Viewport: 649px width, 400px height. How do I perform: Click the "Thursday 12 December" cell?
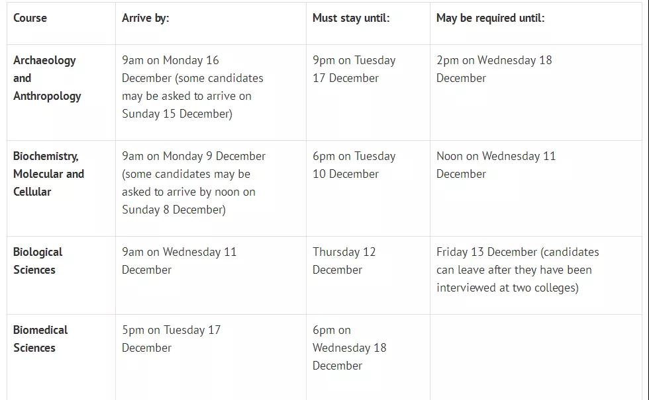[x=344, y=261]
